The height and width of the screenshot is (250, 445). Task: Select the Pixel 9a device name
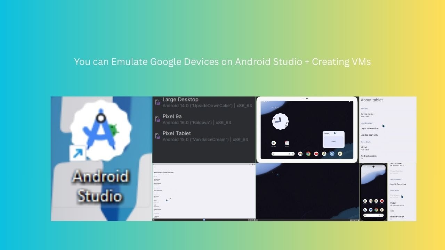click(172, 116)
